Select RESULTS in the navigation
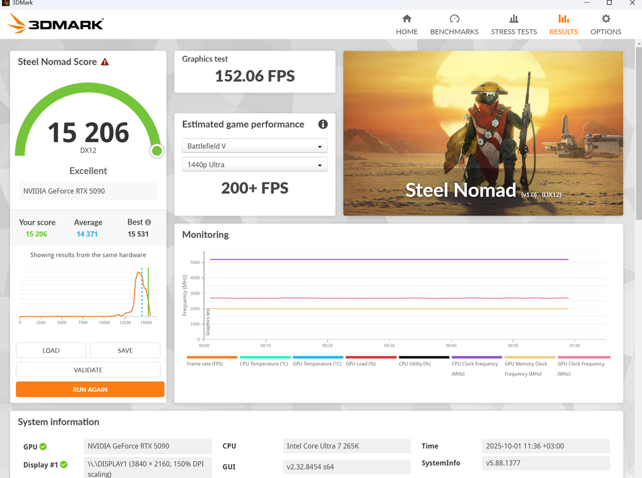 (563, 32)
